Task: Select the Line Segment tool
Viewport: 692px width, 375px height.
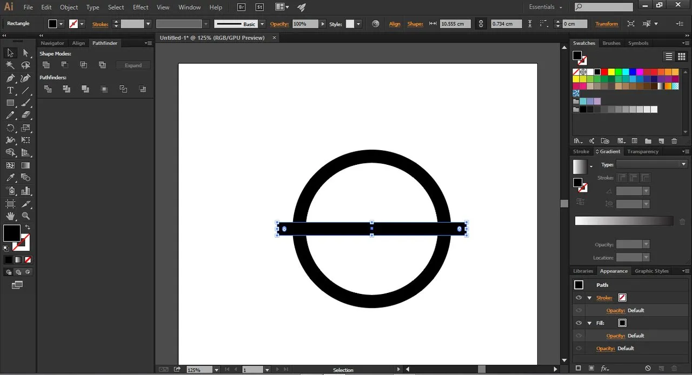Action: (25, 90)
